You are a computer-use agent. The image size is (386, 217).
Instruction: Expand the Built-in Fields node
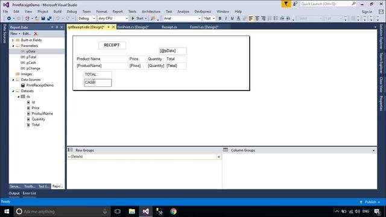click(13, 40)
